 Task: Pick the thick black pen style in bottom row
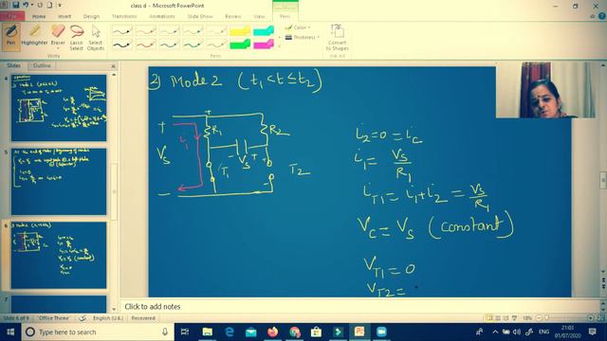click(x=122, y=45)
